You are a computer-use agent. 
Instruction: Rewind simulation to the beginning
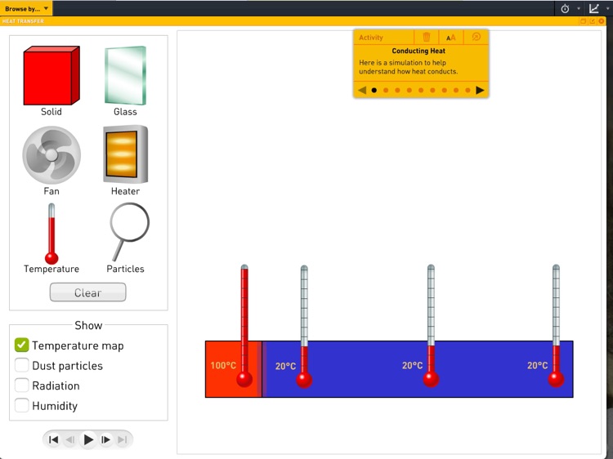pyautogui.click(x=54, y=440)
